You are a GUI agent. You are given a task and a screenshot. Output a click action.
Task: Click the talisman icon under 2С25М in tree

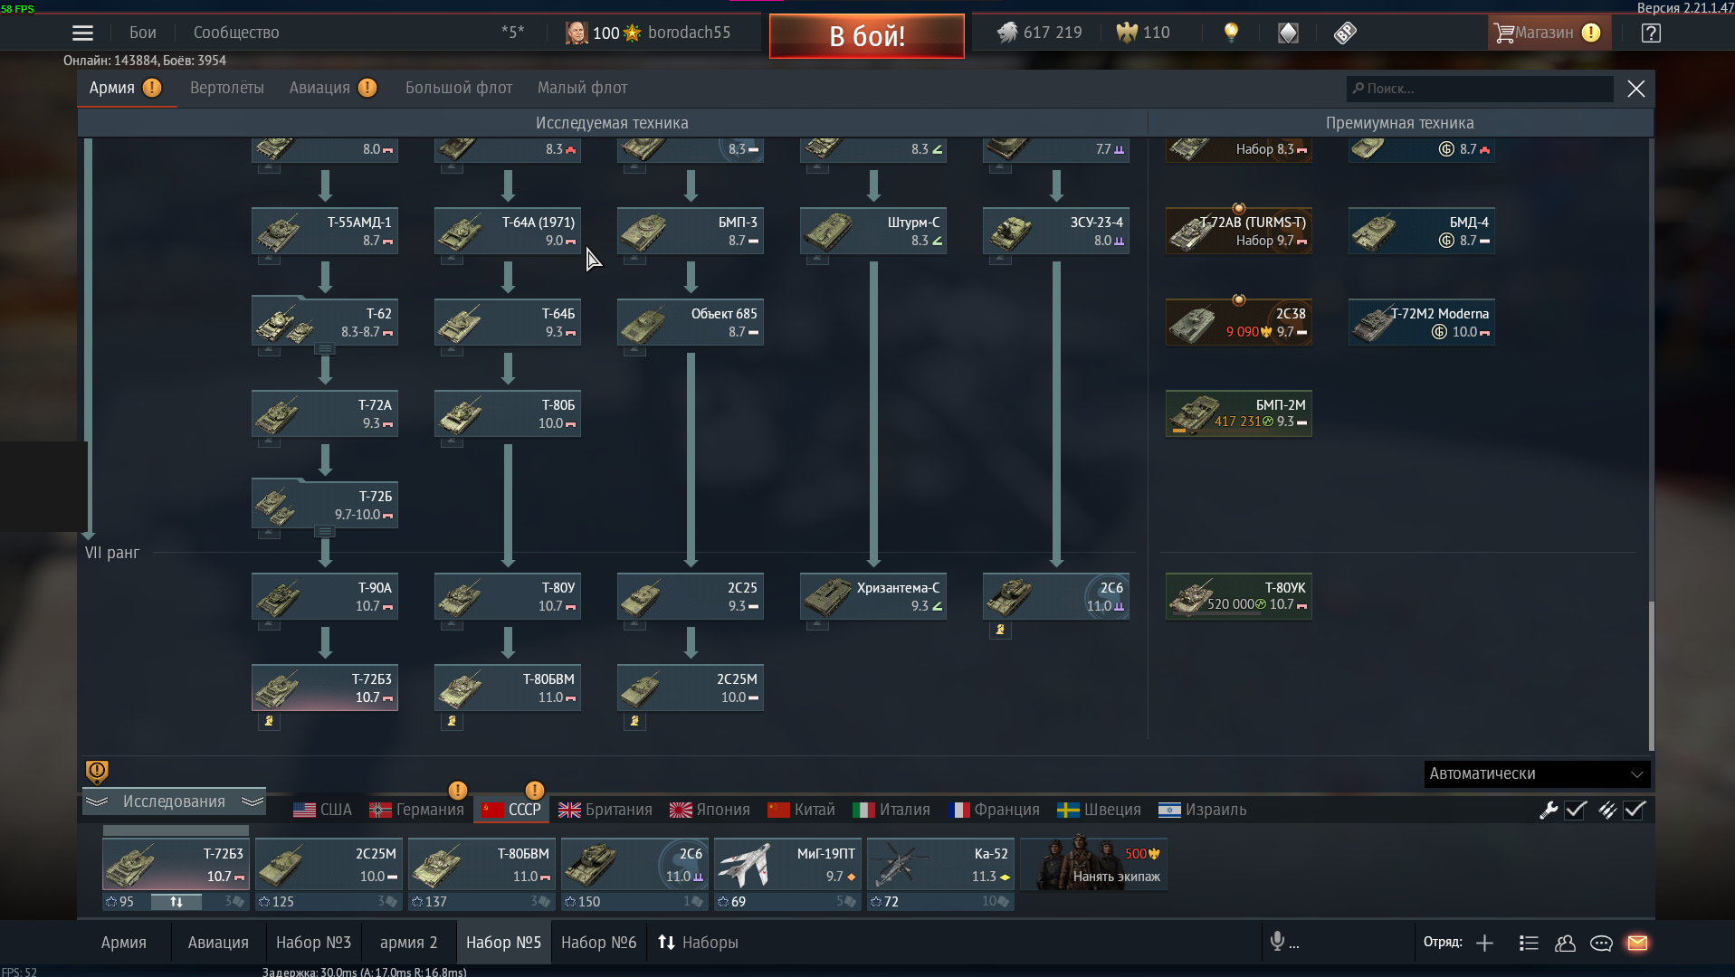pyautogui.click(x=634, y=721)
